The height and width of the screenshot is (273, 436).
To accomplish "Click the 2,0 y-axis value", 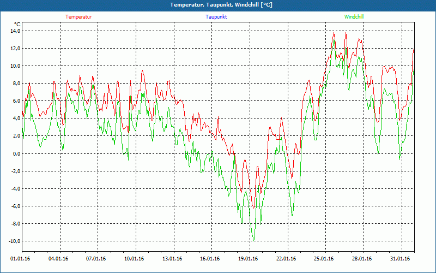I will pyautogui.click(x=16, y=136).
